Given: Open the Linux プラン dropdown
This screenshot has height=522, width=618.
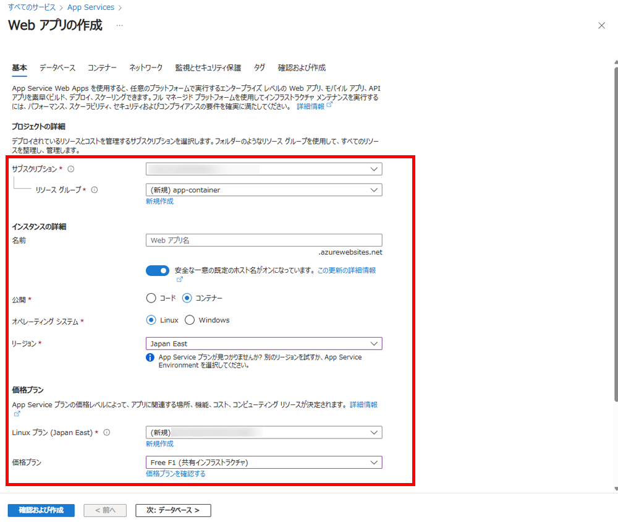Looking at the screenshot, I should 264,432.
